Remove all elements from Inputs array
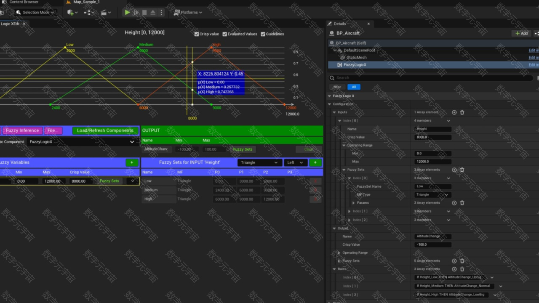 tap(462, 112)
